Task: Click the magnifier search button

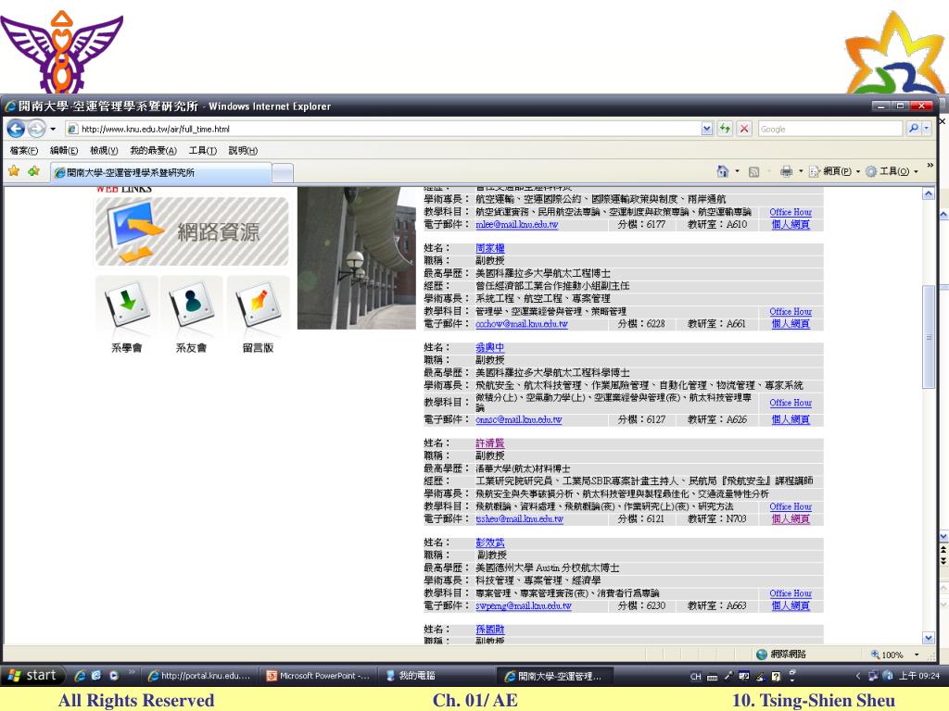Action: pyautogui.click(x=913, y=128)
